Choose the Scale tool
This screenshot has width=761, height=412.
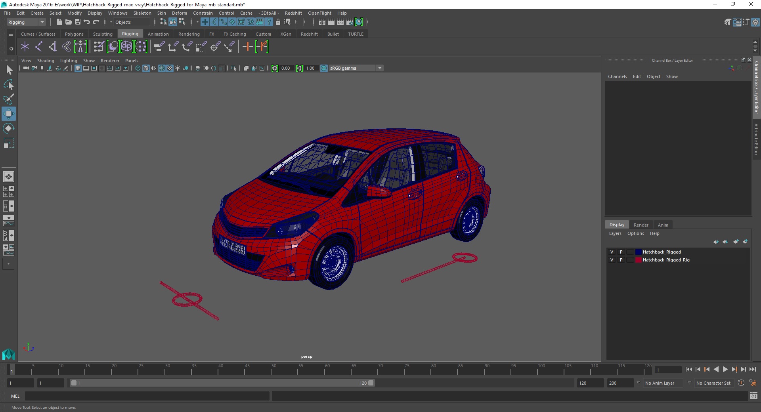9,143
